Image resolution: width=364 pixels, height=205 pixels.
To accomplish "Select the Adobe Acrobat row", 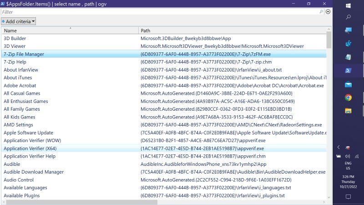I will [164, 86].
